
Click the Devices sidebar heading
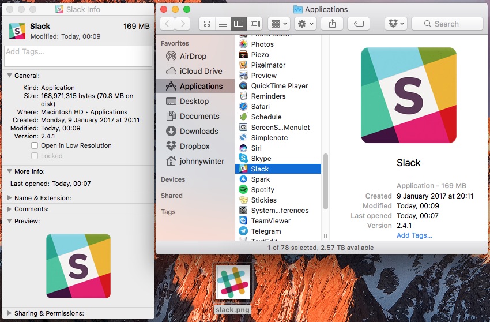pyautogui.click(x=173, y=179)
